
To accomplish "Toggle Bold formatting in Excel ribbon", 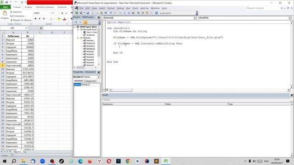I will (35, 19).
